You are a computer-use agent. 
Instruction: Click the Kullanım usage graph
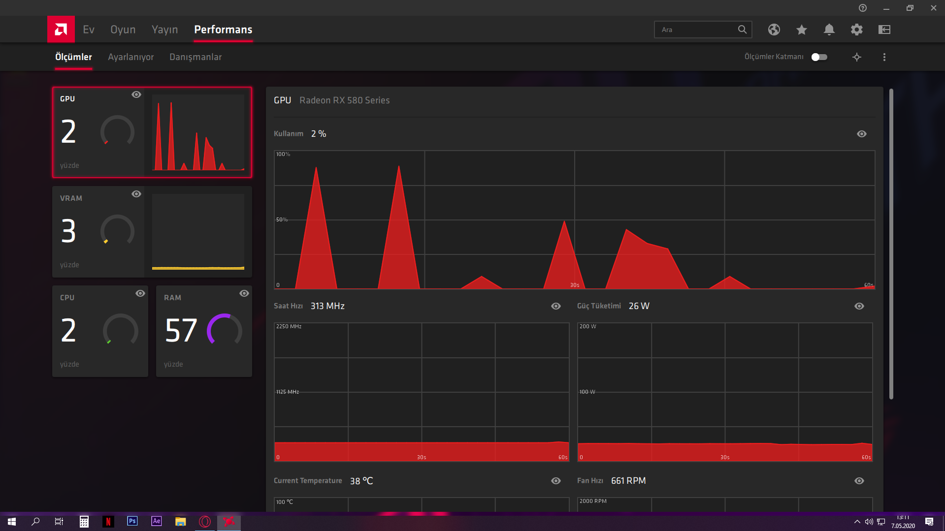click(574, 219)
